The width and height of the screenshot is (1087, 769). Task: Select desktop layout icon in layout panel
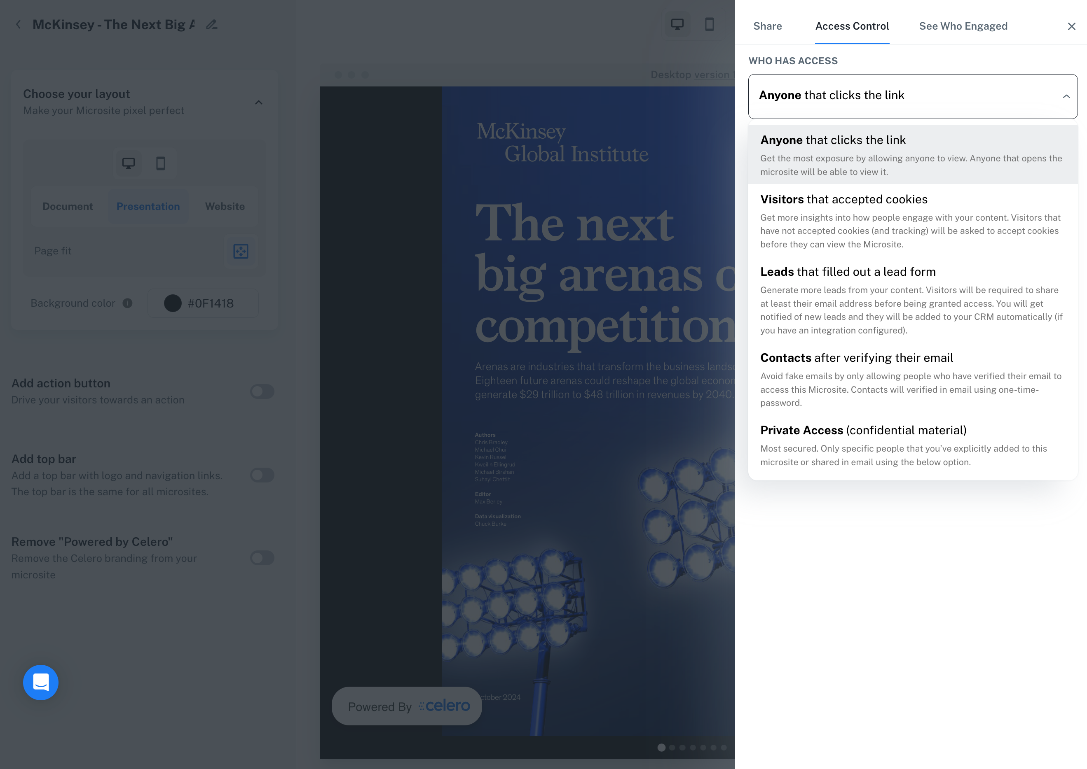[129, 163]
